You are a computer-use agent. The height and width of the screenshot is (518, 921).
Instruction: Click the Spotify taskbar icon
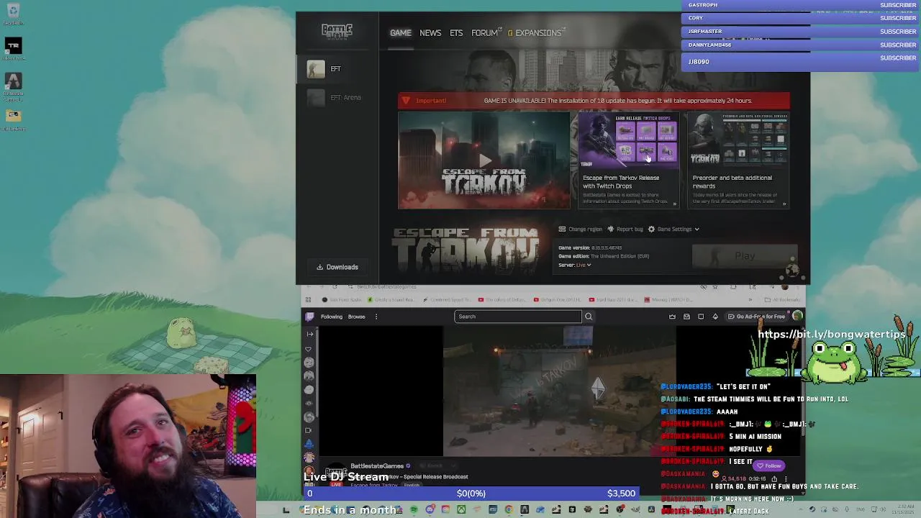[x=414, y=510]
